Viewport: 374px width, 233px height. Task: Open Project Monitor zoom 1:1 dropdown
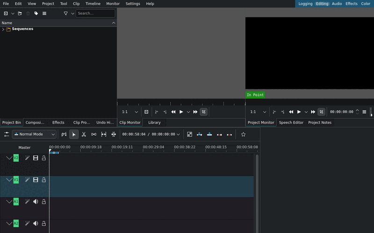tap(258, 112)
